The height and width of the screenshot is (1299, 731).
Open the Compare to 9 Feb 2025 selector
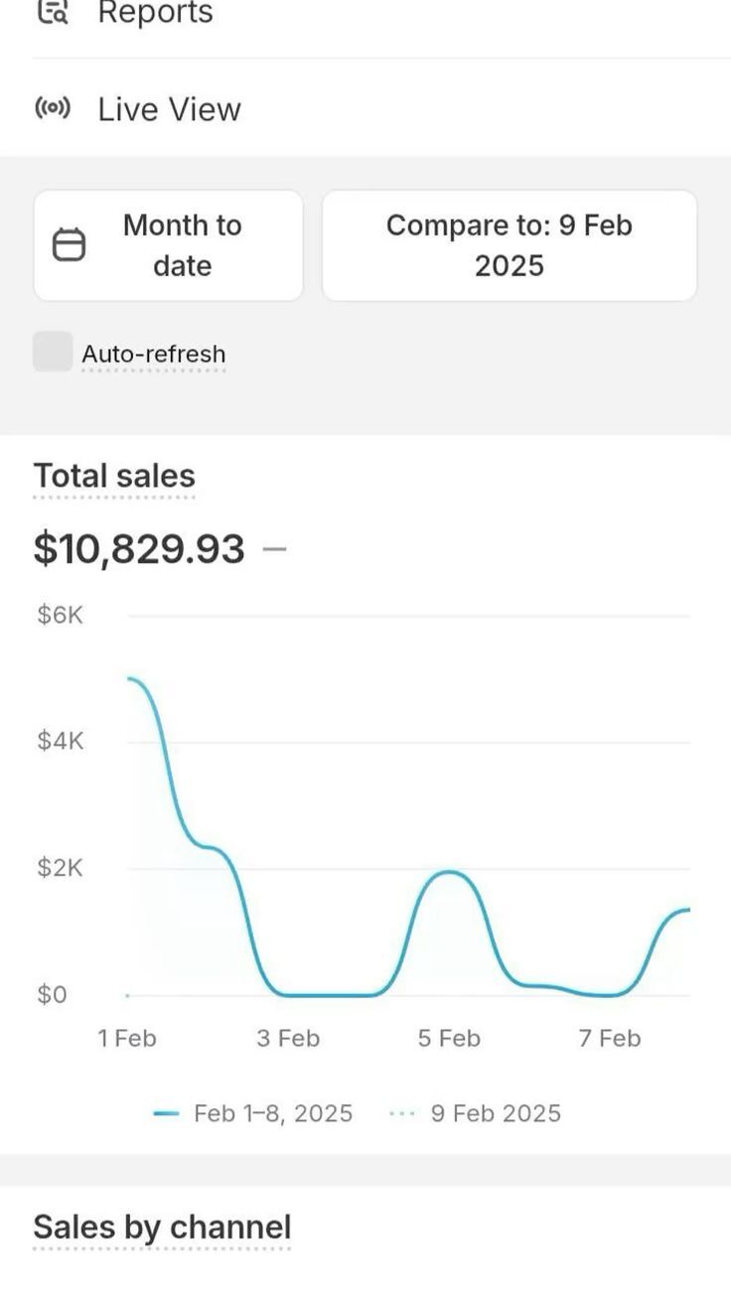pos(509,245)
